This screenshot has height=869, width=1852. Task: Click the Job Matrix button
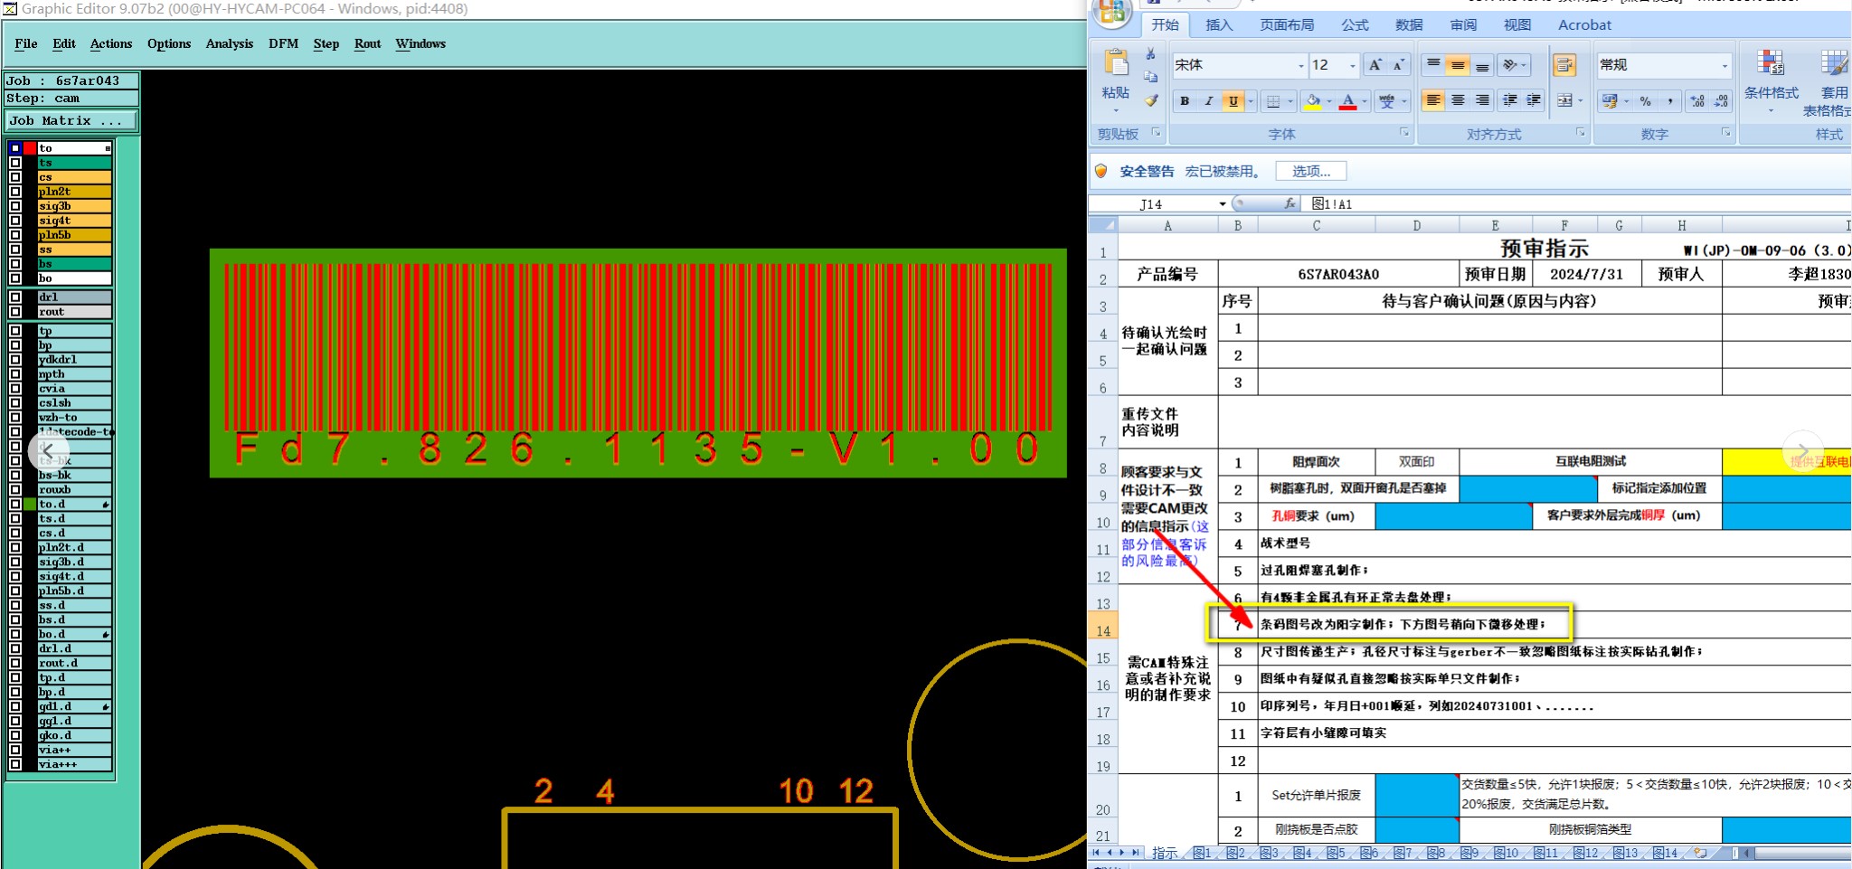[71, 120]
